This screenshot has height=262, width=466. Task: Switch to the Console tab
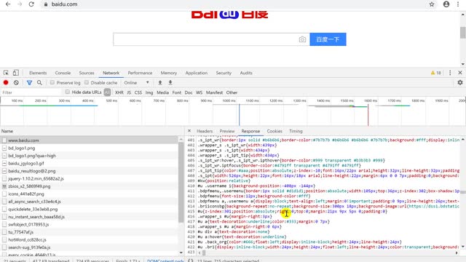(x=63, y=73)
